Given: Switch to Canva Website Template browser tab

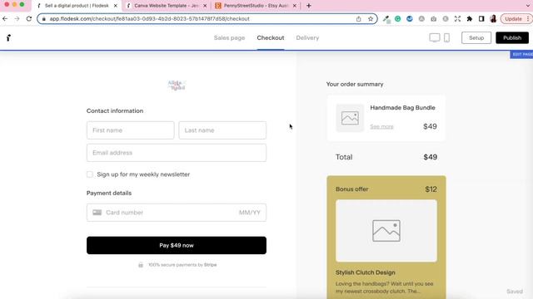Looking at the screenshot, I should pyautogui.click(x=166, y=6).
